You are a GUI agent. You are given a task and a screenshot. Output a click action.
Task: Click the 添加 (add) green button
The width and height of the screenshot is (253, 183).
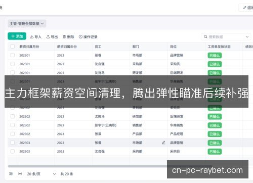[x=17, y=36]
